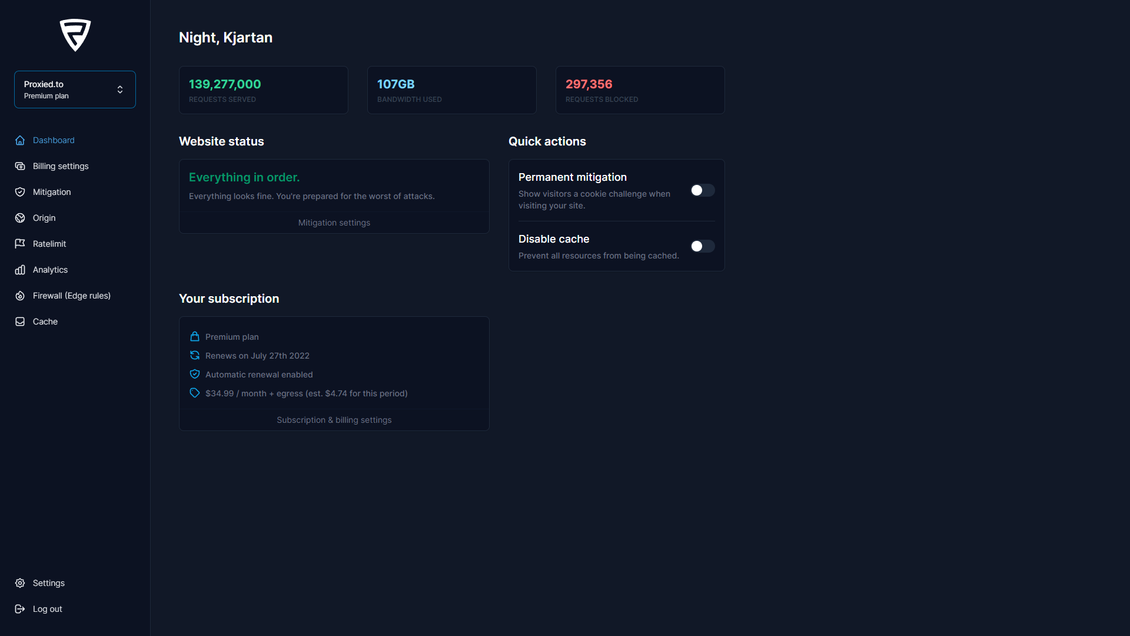
Task: Open the Mitigation settings link
Action: coord(334,223)
